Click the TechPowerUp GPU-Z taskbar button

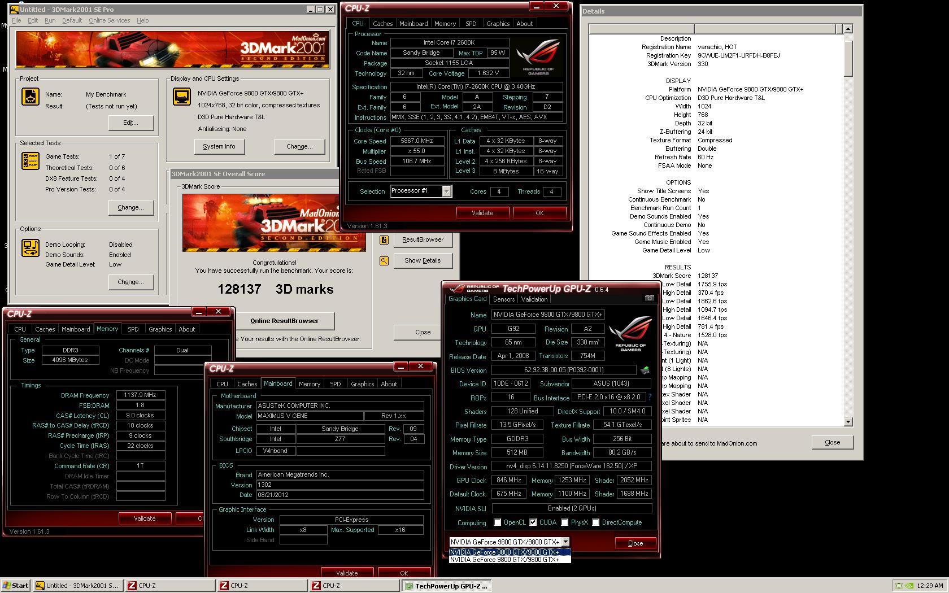coord(447,586)
